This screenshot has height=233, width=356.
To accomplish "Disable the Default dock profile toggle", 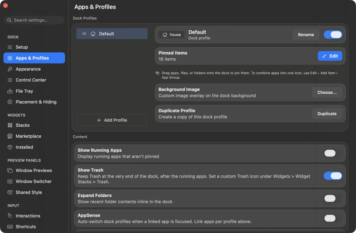I will (x=333, y=35).
